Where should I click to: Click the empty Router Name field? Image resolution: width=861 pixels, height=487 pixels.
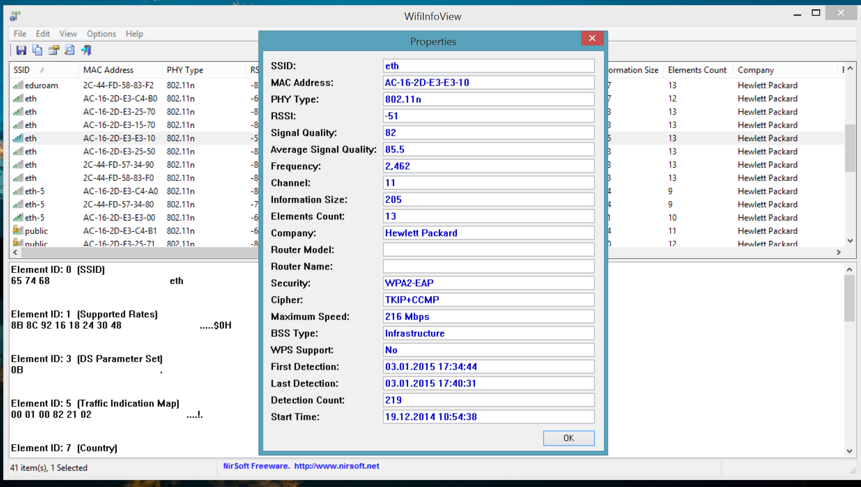(x=489, y=266)
